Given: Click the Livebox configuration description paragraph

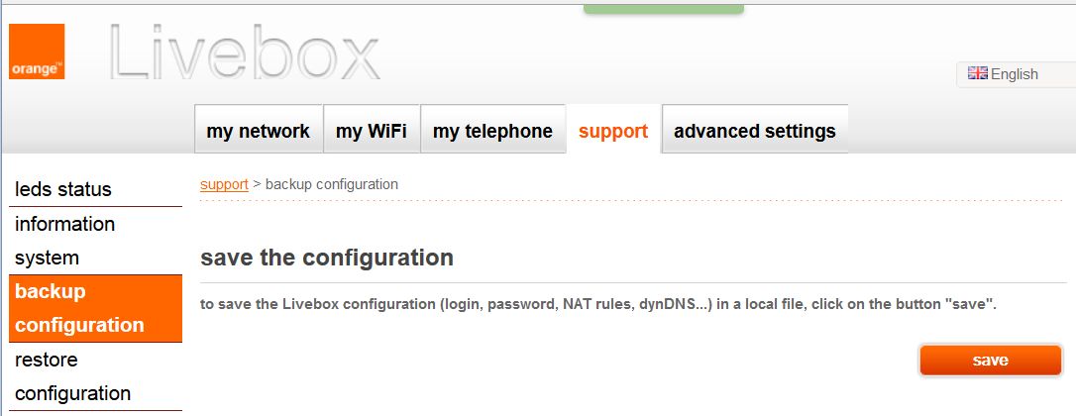Looking at the screenshot, I should [x=597, y=304].
